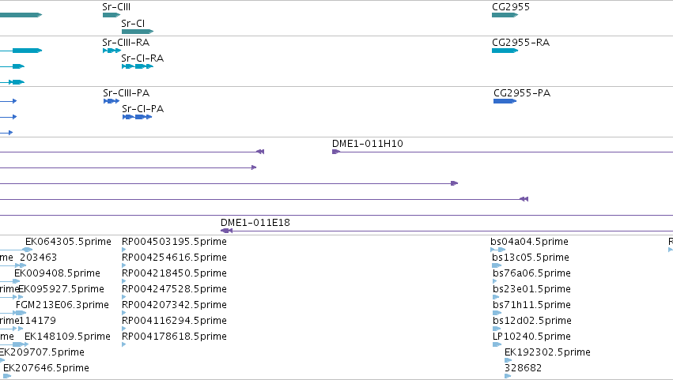Screen dimensions: 673x380
Task: Select the DME1-011E18 clone end arrow
Action: (x=227, y=231)
